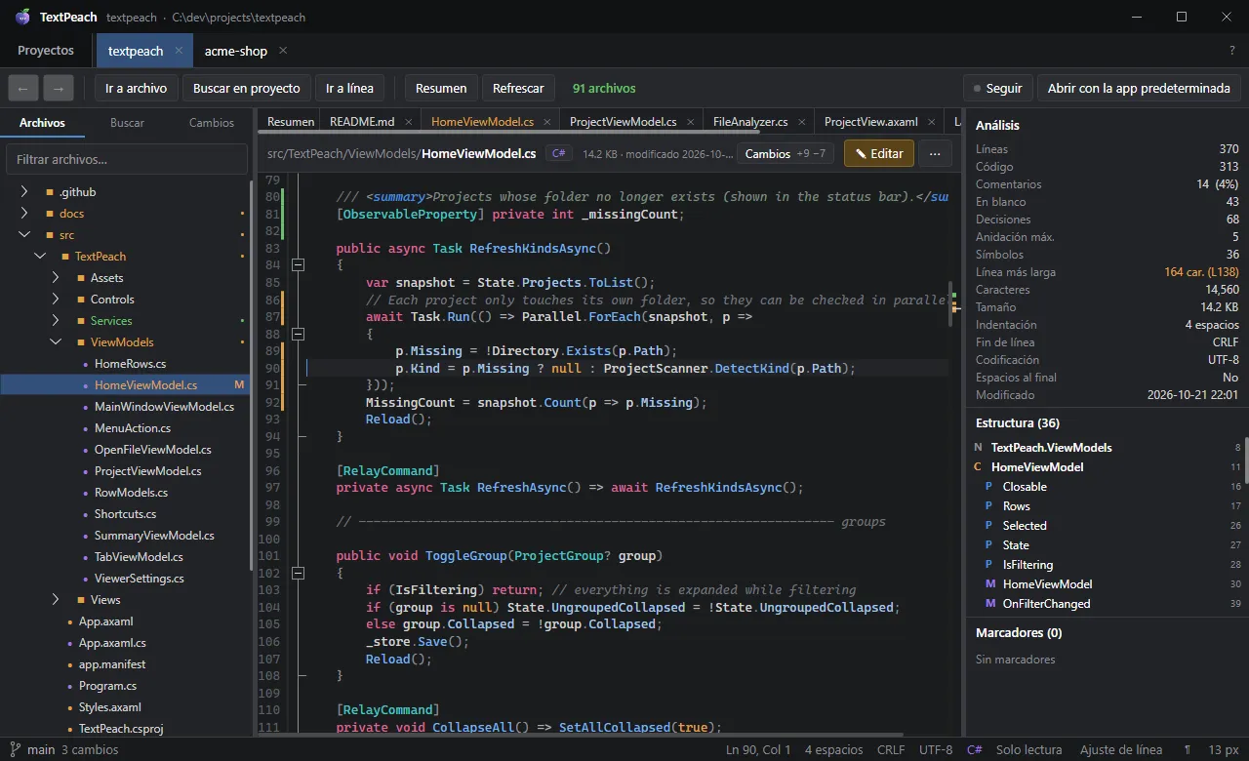Image resolution: width=1249 pixels, height=761 pixels.
Task: Click the Ir a archivo button
Action: tap(136, 88)
